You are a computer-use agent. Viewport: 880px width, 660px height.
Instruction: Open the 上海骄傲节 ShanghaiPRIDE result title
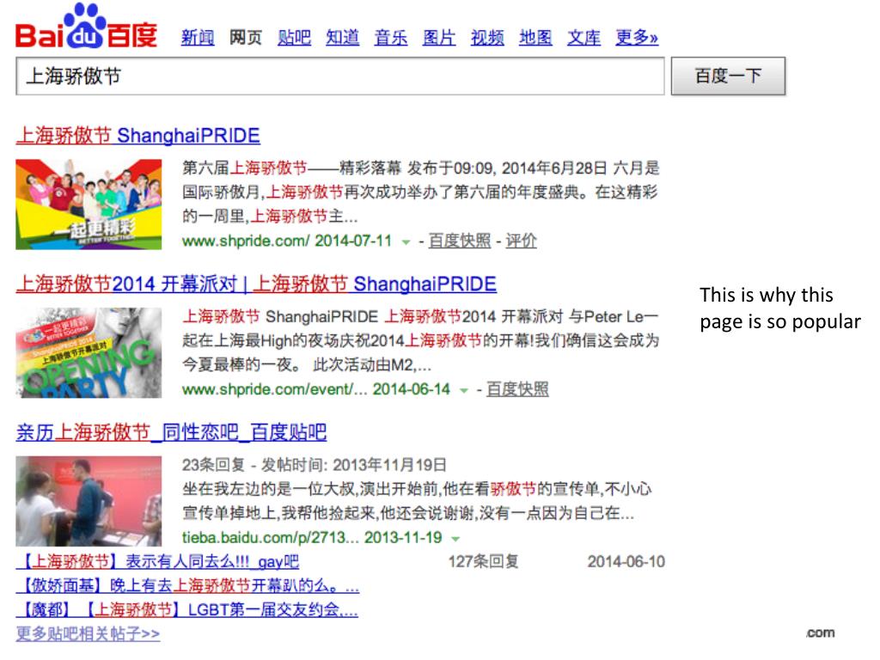[x=138, y=135]
